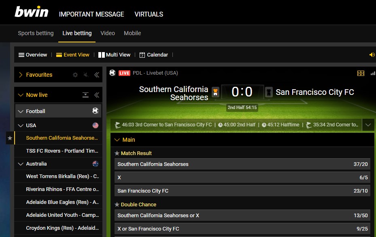
Task: Favourite the Double Chance market star
Action: (117, 204)
